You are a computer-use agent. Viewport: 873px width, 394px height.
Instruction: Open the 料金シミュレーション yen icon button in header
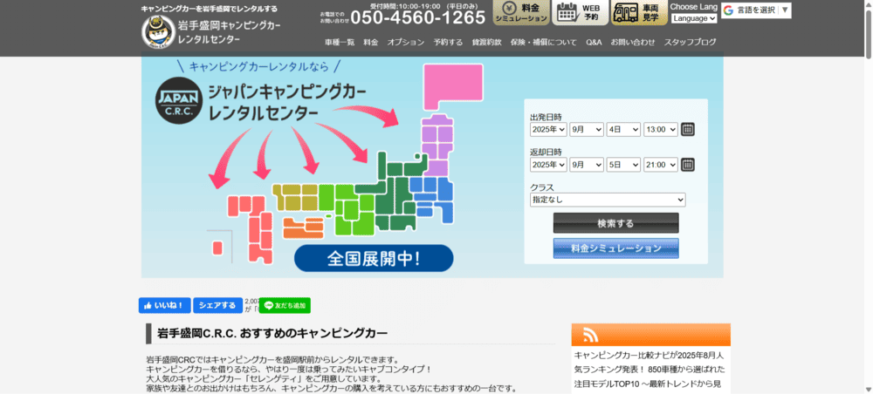tap(521, 12)
